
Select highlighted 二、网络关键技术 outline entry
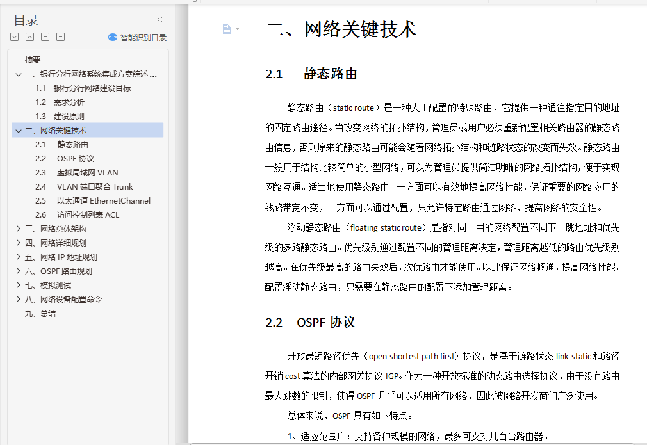pyautogui.click(x=88, y=131)
